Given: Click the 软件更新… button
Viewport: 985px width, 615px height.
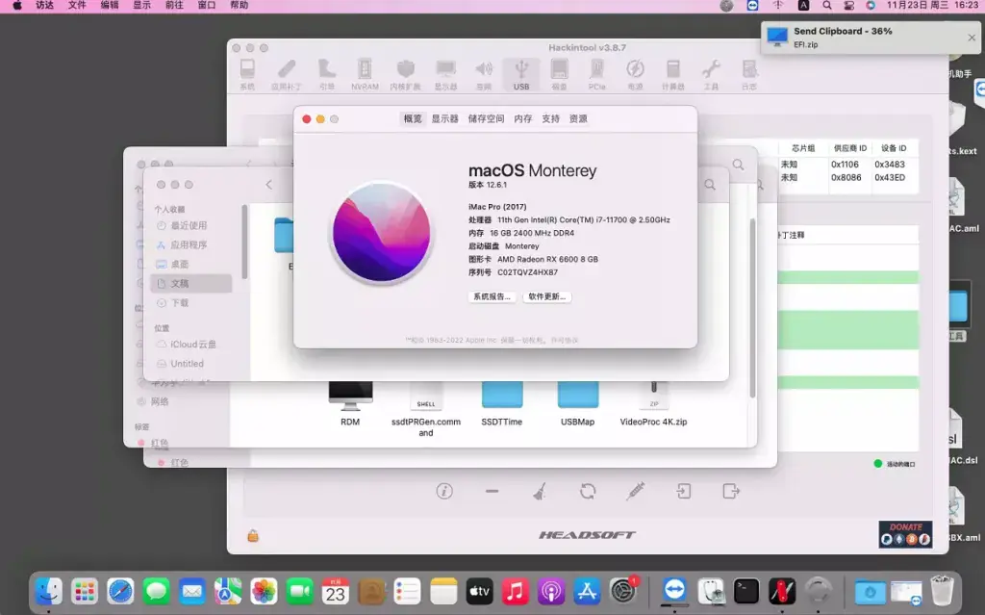Looking at the screenshot, I should click(547, 296).
